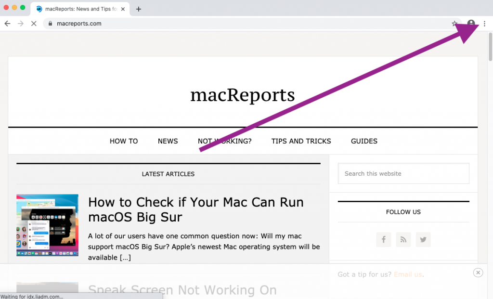
Task: Open the Chrome profile avatar
Action: click(471, 24)
